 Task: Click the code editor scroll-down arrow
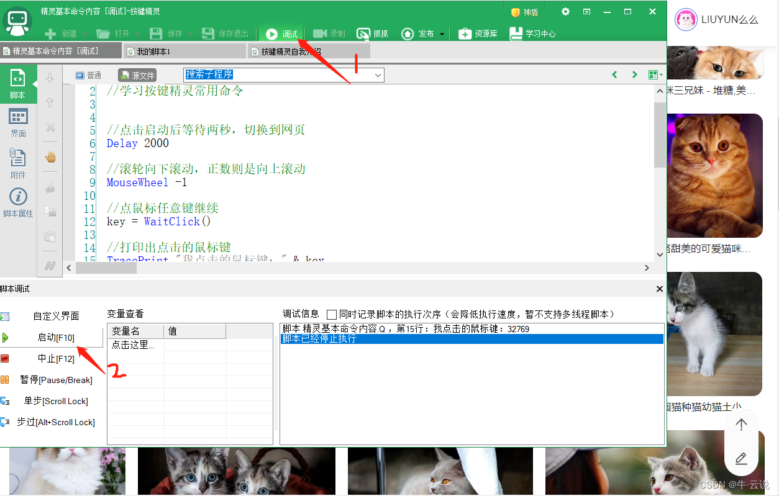tap(660, 254)
